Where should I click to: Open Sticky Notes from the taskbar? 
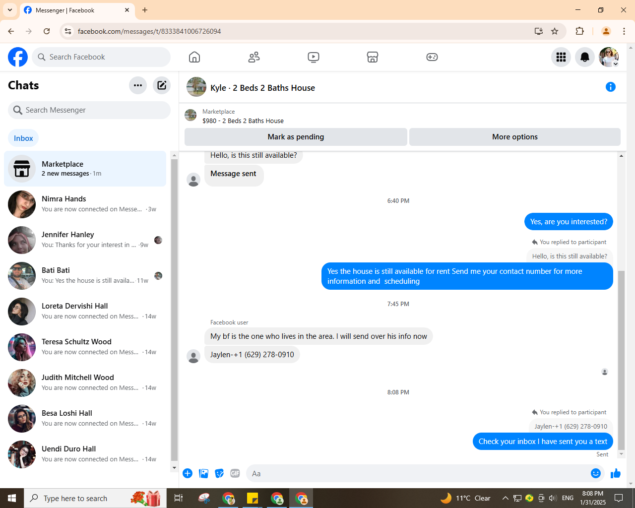253,498
